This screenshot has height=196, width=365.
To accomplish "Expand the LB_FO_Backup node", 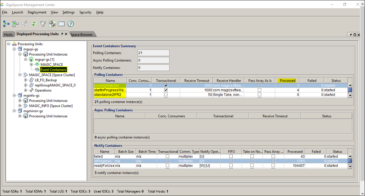I will [x=26, y=80].
